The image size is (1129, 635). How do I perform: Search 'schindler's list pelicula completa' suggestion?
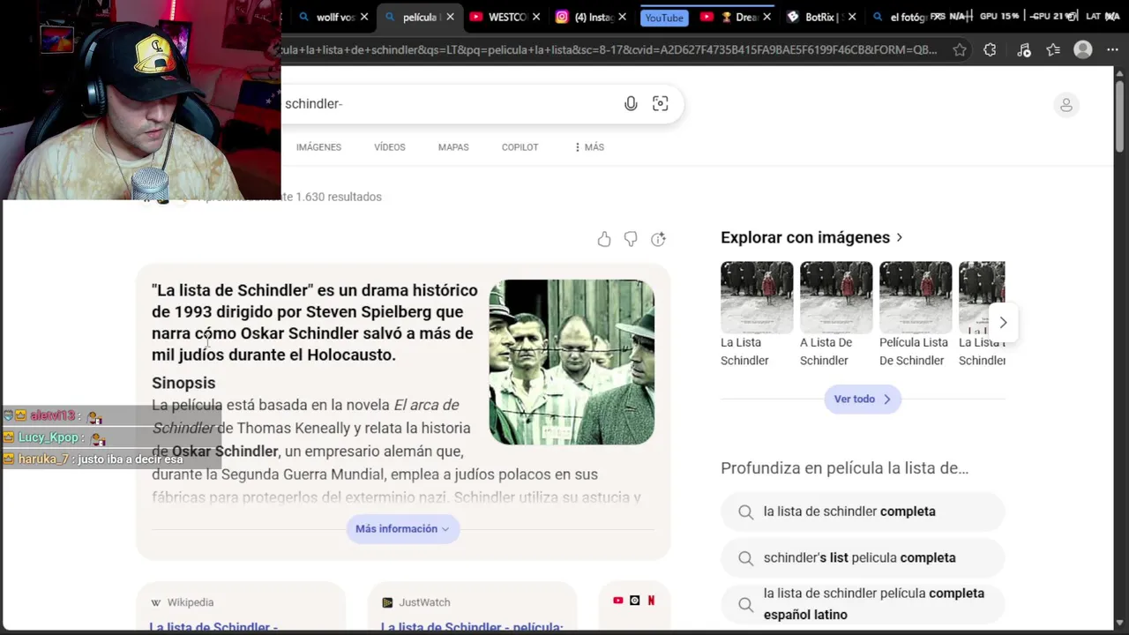point(863,557)
